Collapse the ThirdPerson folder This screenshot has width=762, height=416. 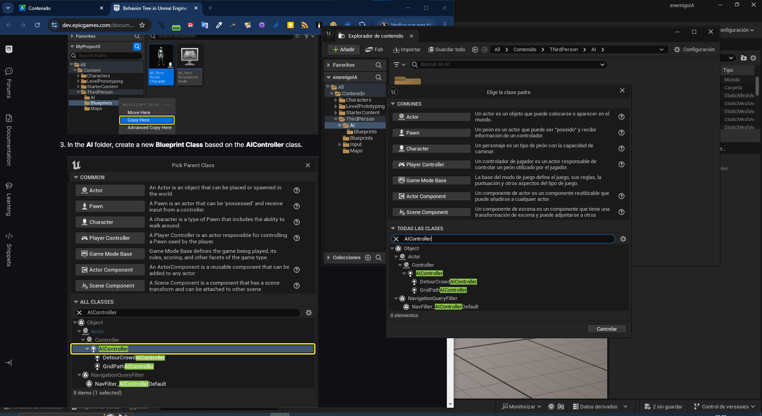[x=336, y=119]
